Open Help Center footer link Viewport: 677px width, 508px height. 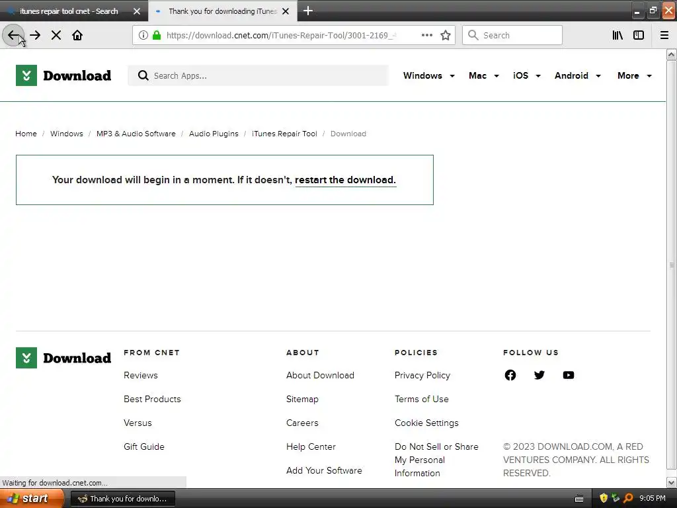[x=311, y=446]
